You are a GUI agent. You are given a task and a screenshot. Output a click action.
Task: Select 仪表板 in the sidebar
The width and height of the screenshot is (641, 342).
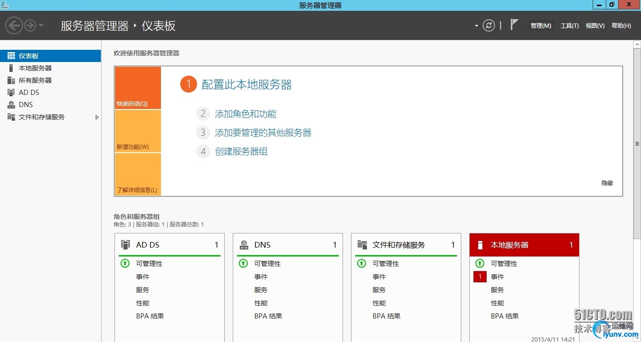pyautogui.click(x=50, y=56)
